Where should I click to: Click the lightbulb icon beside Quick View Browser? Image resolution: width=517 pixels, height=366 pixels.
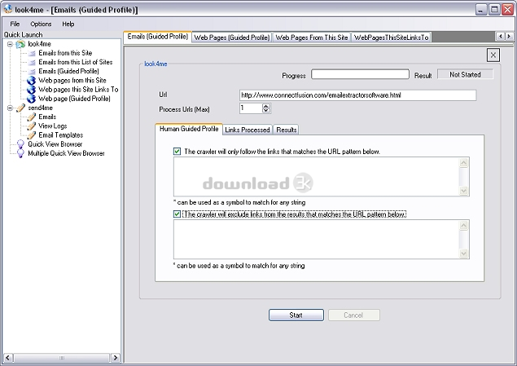[20, 144]
